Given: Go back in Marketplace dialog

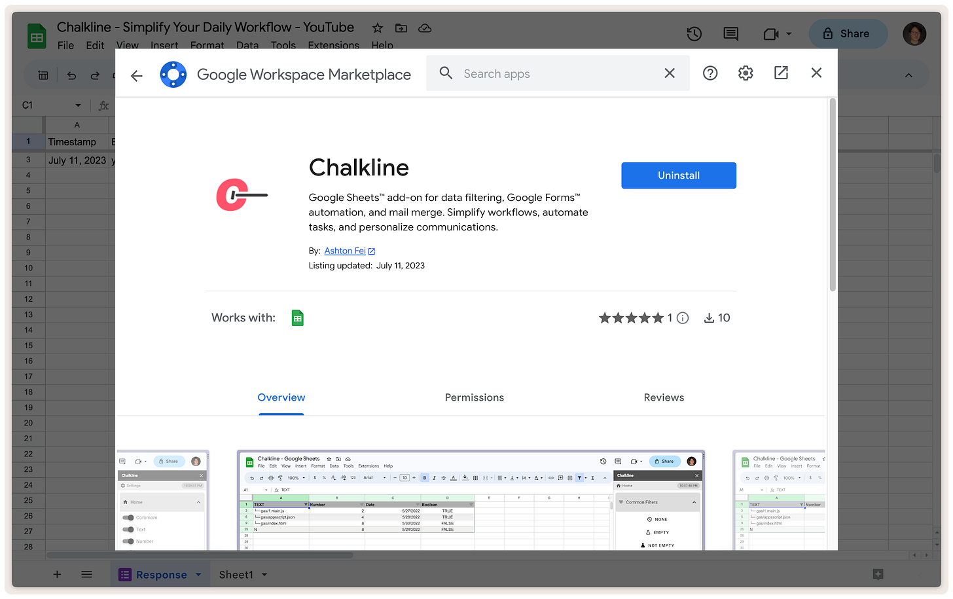Looking at the screenshot, I should [x=136, y=75].
